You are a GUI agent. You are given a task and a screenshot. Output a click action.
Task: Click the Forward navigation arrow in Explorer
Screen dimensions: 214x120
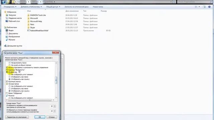[x=8, y=2]
